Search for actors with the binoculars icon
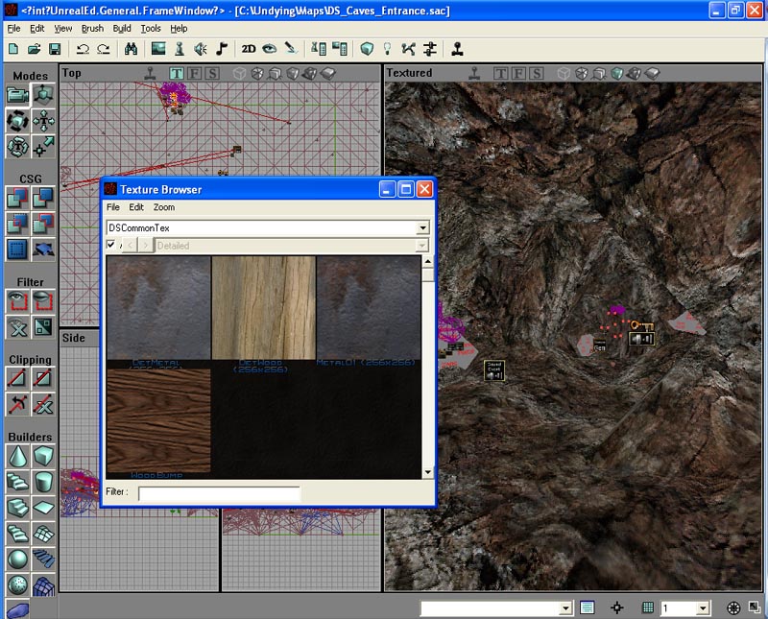The width and height of the screenshot is (768, 619). [x=131, y=49]
